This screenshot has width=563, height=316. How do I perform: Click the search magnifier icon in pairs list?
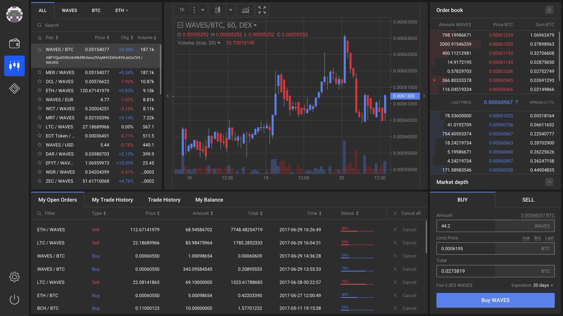click(40, 25)
